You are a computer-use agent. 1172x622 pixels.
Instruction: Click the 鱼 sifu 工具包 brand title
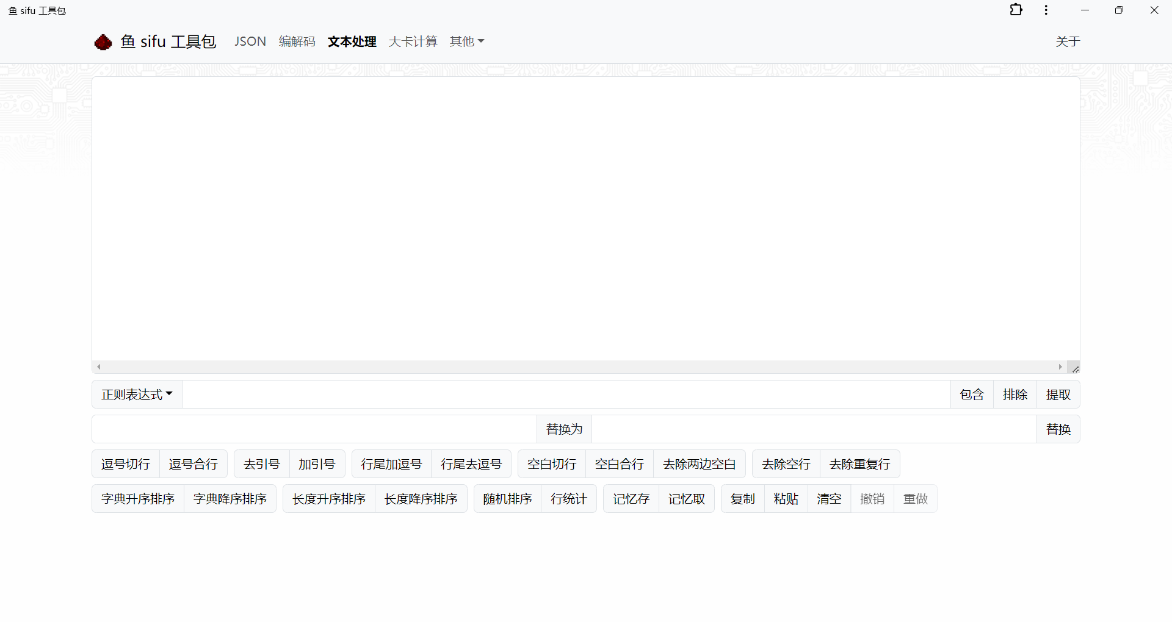[x=168, y=41]
